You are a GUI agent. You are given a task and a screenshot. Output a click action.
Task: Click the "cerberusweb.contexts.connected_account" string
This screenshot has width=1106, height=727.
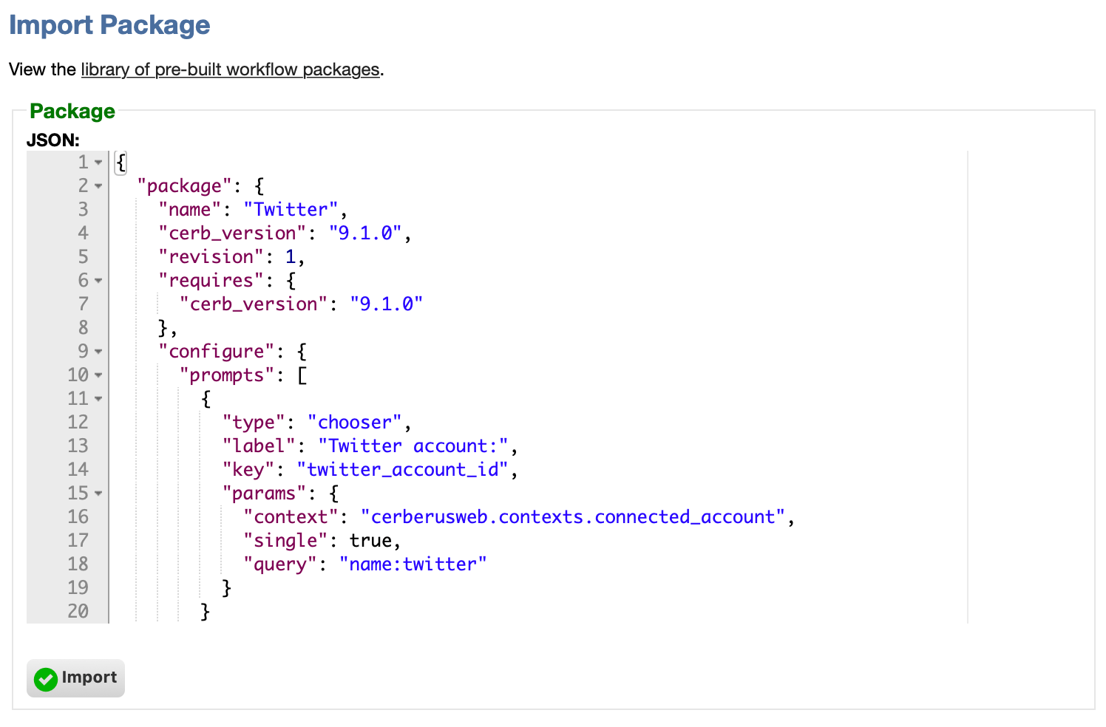(573, 517)
